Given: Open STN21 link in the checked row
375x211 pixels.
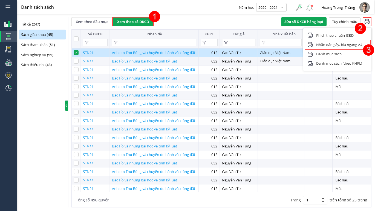Looking at the screenshot, I should click(x=88, y=53).
